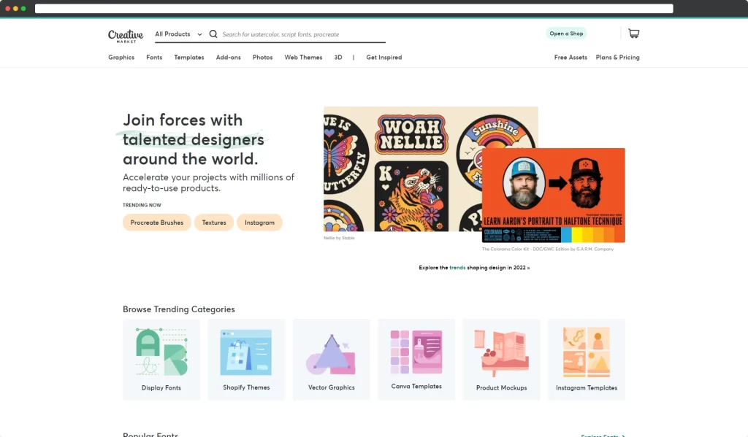Open the Photos menu
Screen dimensions: 748x437
coord(262,57)
